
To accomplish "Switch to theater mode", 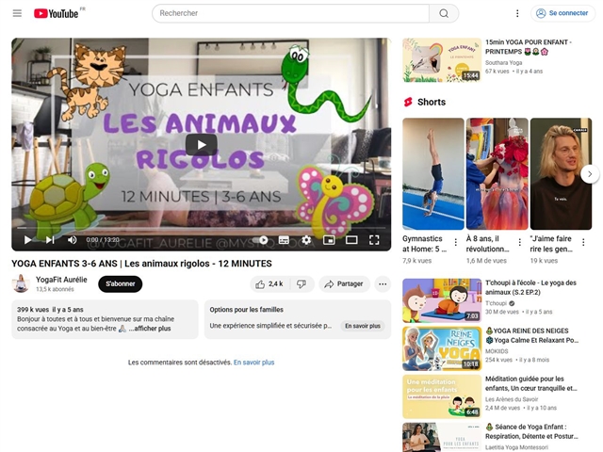I will 351,240.
